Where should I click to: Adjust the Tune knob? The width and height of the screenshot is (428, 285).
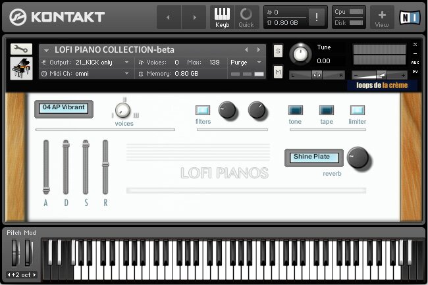tap(300, 54)
